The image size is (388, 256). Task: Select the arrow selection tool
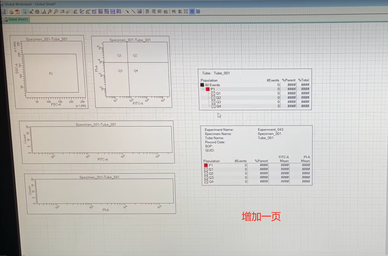(x=25, y=12)
